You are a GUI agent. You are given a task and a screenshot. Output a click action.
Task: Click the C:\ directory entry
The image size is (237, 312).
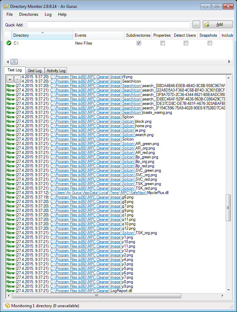coord(16,43)
